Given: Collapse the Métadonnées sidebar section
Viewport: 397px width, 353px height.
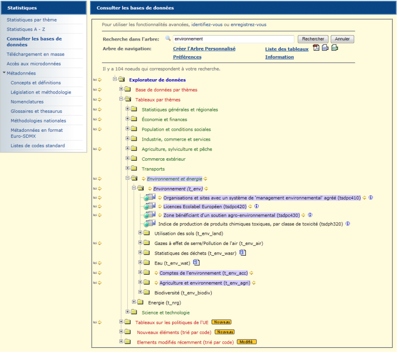Looking at the screenshot, I should pyautogui.click(x=4, y=73).
